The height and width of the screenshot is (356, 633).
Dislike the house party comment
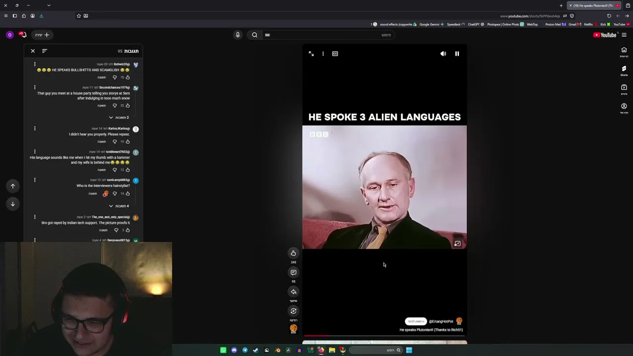[x=115, y=106]
